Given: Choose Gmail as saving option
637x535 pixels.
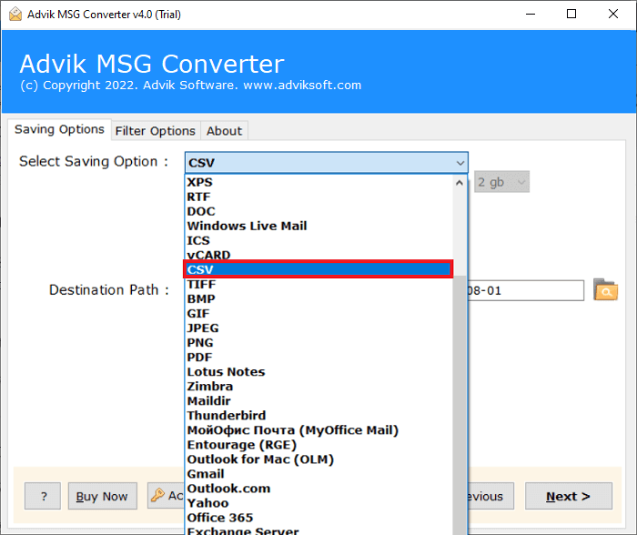Looking at the screenshot, I should click(319, 474).
